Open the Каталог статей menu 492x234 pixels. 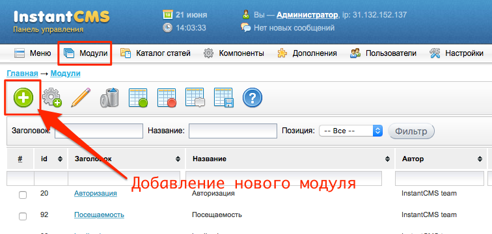click(x=156, y=53)
